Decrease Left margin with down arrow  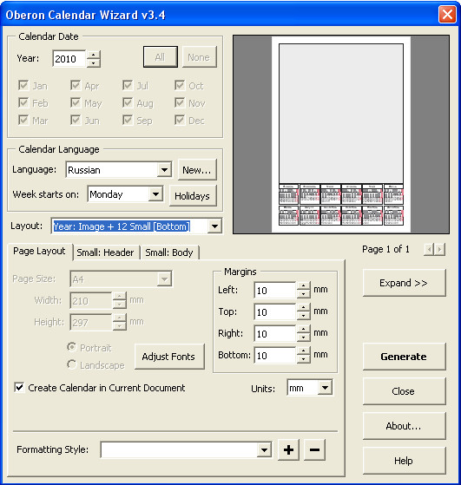(x=303, y=294)
